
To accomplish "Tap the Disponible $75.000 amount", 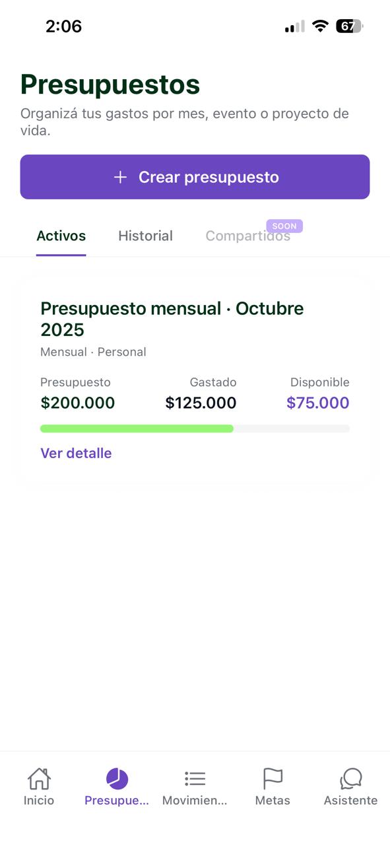I will click(x=317, y=402).
